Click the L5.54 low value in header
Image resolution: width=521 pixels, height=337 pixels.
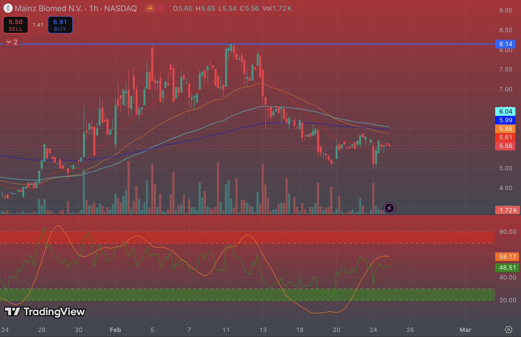pyautogui.click(x=228, y=8)
